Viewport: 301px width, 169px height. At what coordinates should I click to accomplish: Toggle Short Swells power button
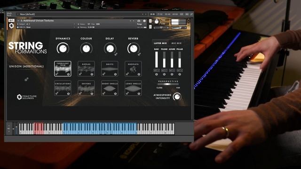(115, 93)
